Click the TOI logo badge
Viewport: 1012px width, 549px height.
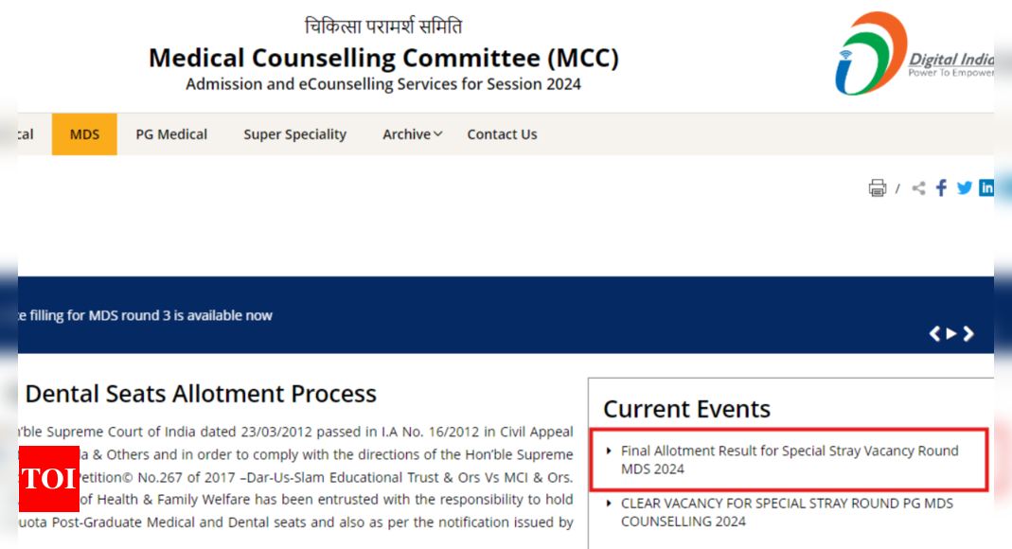coord(49,478)
